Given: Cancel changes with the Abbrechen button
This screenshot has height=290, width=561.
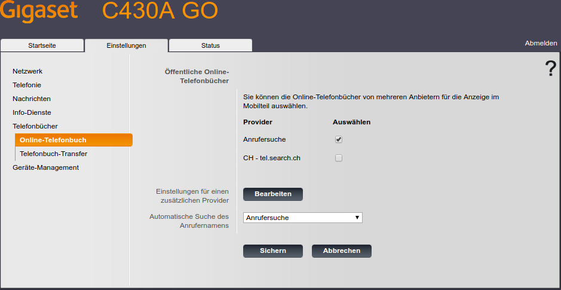Looking at the screenshot, I should point(341,251).
